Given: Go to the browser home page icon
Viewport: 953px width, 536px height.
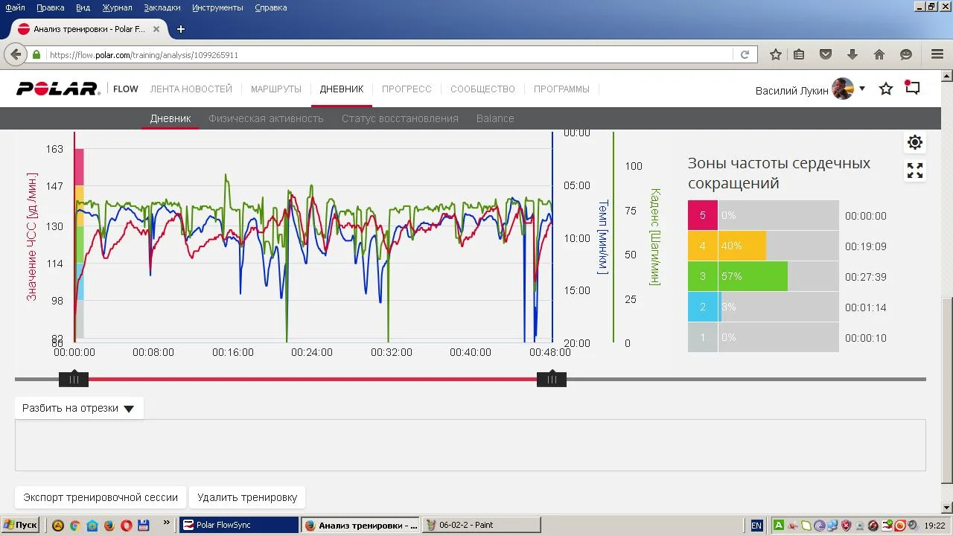Looking at the screenshot, I should (x=879, y=54).
